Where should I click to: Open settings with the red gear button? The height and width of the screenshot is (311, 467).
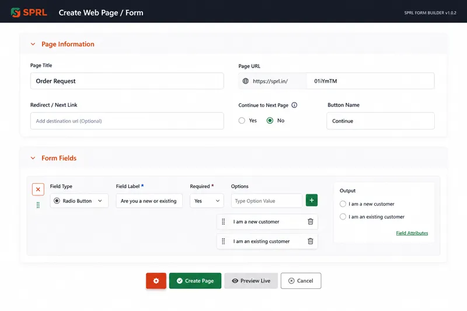click(x=156, y=281)
